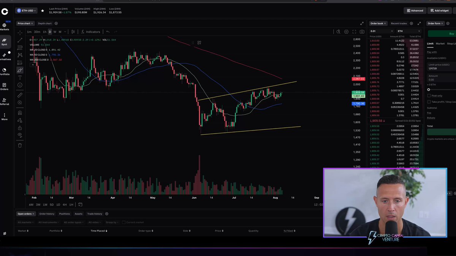The width and height of the screenshot is (456, 256).
Task: Select the zoom in chart tool
Action: (20, 102)
